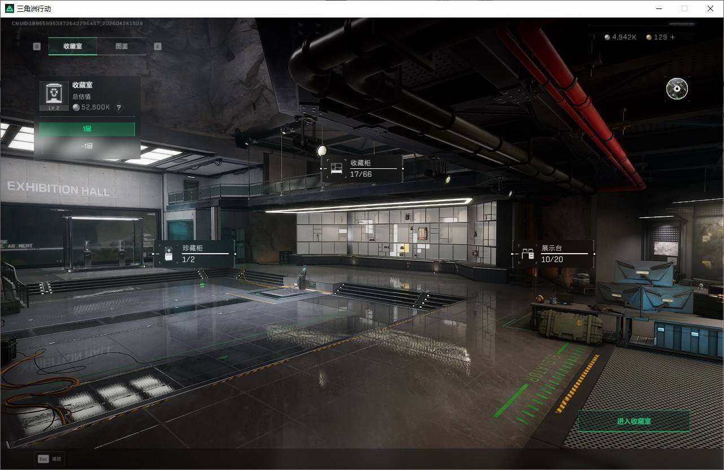Click the 收藏柜 cabinet icon
This screenshot has width=724, height=470.
point(337,168)
